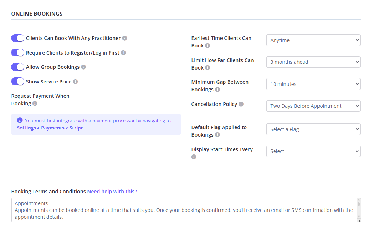368x229 pixels.
Task: Open the Need help with this? link
Action: [x=112, y=192]
